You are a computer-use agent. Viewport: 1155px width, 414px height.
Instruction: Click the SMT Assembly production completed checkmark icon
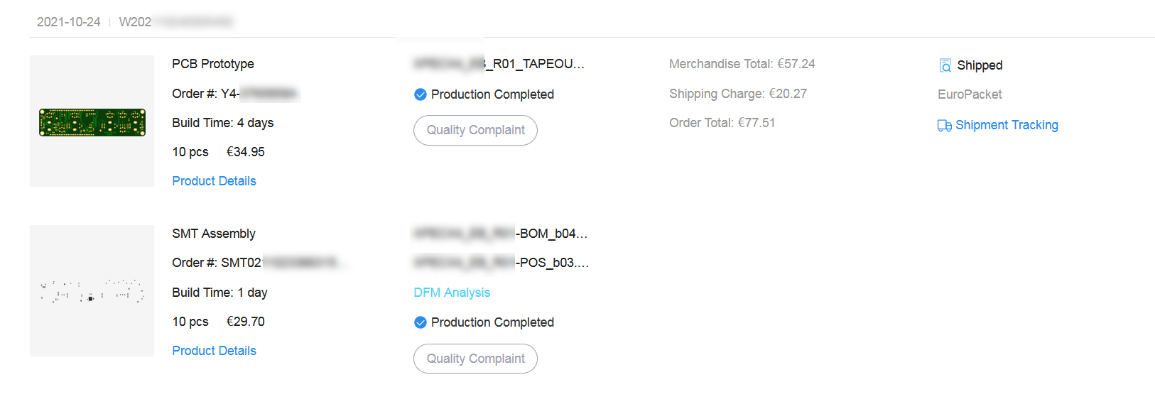pos(421,322)
